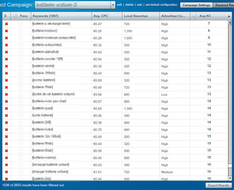This screenshot has height=190, width=234.
Task: Click the red X for the €0.54 CPC row
Action: (x=6, y=59)
